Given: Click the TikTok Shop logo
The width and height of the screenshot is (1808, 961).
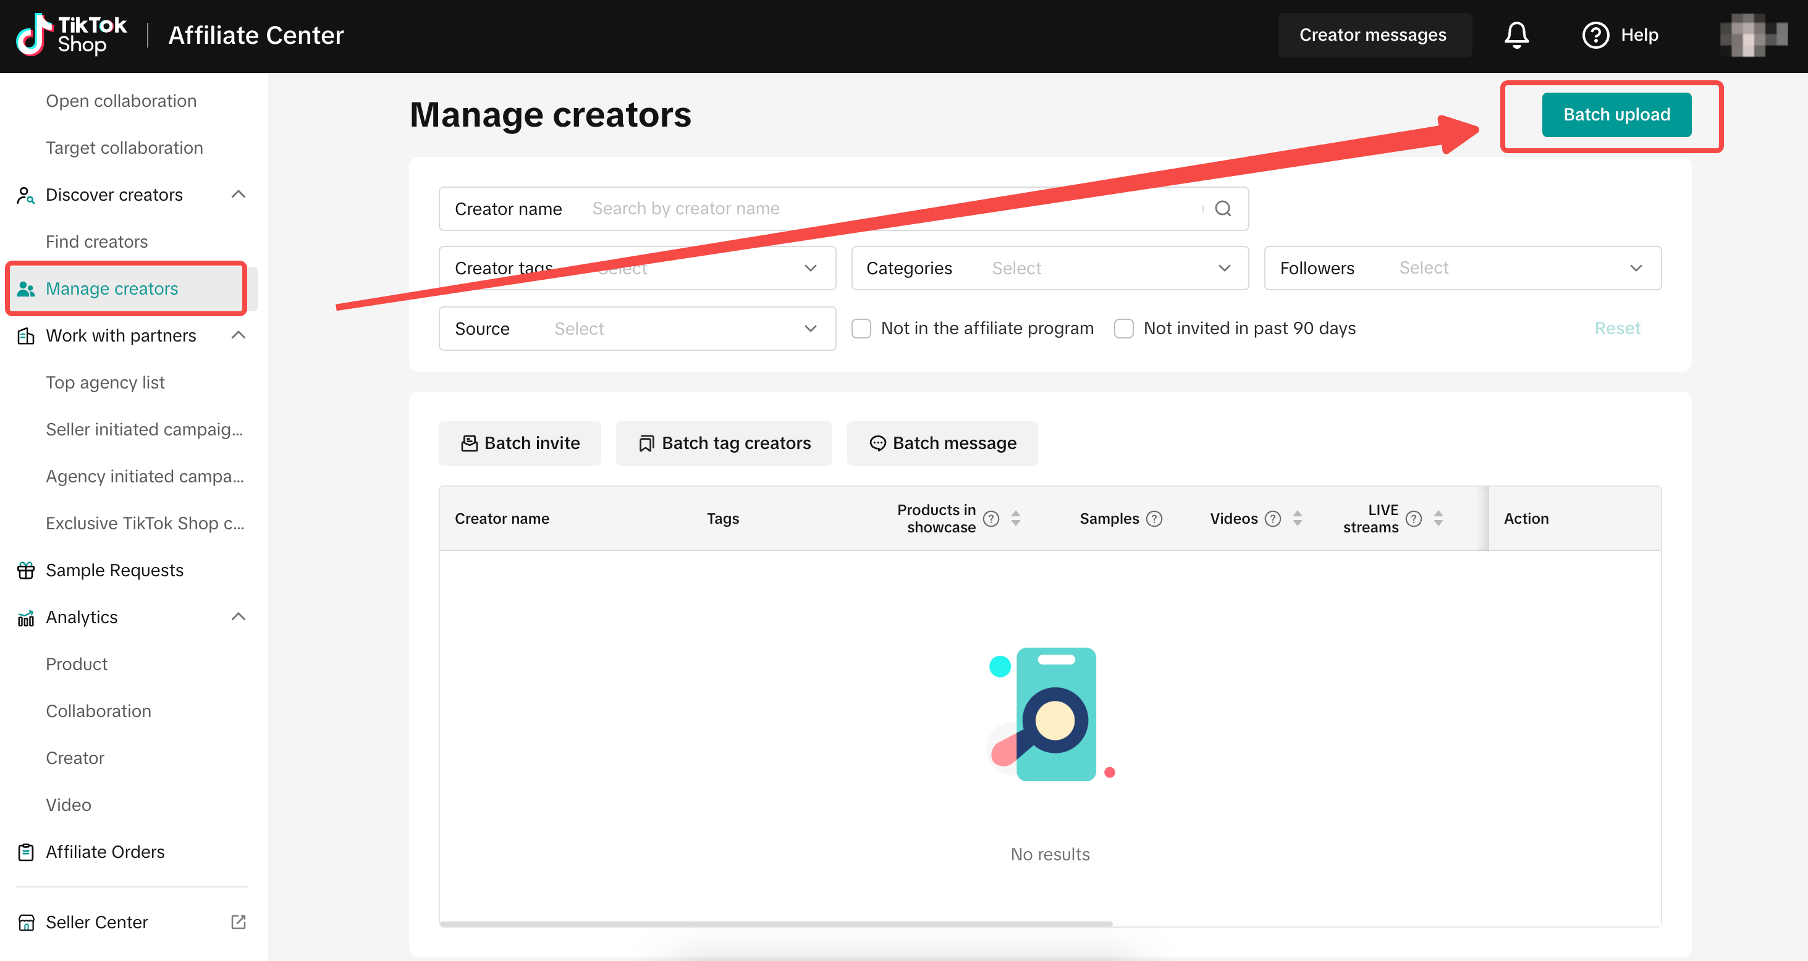Looking at the screenshot, I should [71, 35].
